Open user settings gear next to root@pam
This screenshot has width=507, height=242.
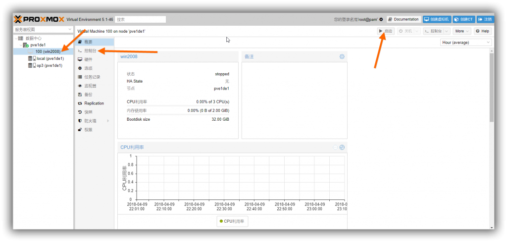pyautogui.click(x=381, y=19)
